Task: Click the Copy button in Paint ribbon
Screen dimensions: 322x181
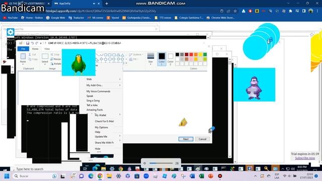Action: [33, 59]
